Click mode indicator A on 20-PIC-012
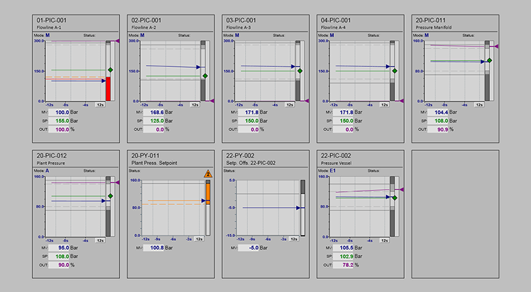The height and width of the screenshot is (292, 531). point(47,171)
